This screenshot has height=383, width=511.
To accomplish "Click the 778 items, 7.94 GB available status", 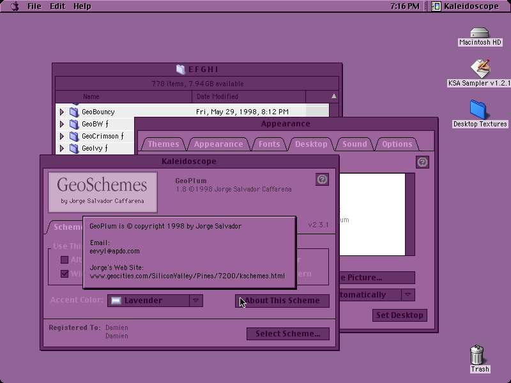I will tap(197, 84).
